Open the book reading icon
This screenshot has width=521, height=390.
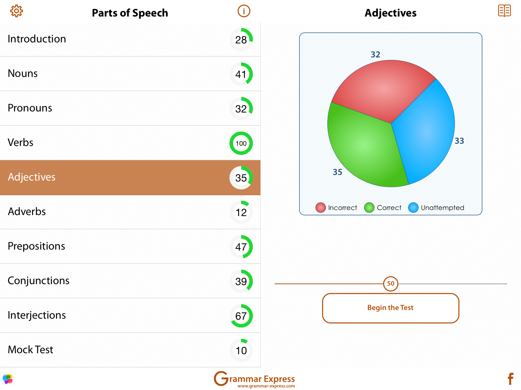pos(504,11)
